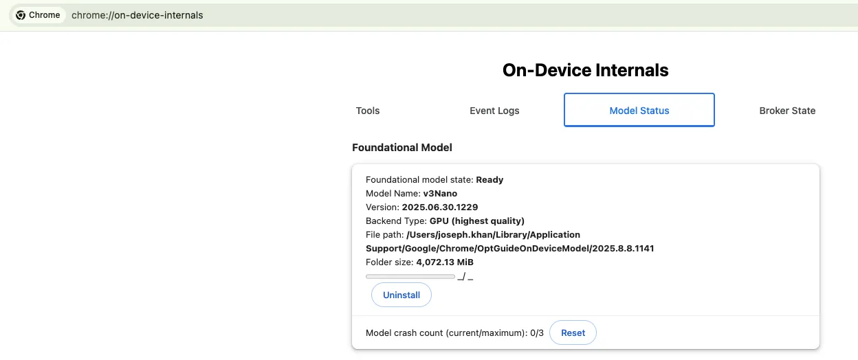Switch to the Event Logs tab

pyautogui.click(x=494, y=111)
